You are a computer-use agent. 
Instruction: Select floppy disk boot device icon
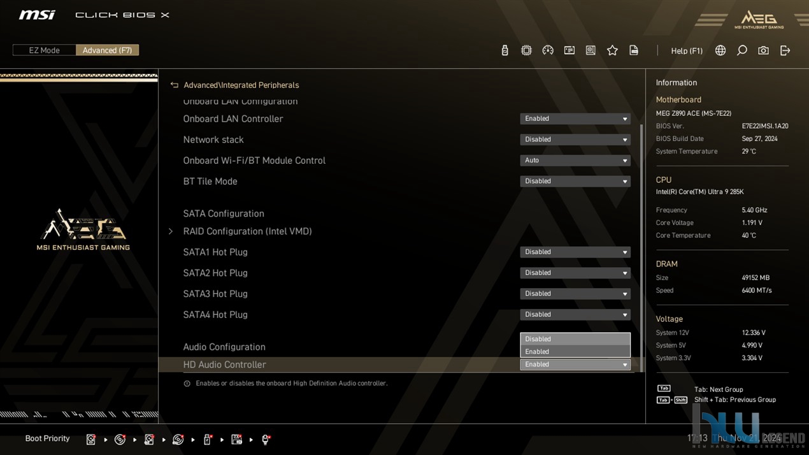236,439
